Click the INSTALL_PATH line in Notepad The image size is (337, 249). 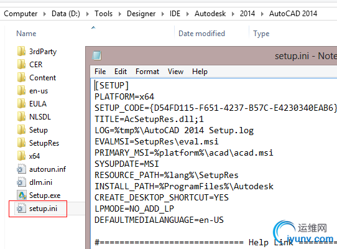coord(184,186)
